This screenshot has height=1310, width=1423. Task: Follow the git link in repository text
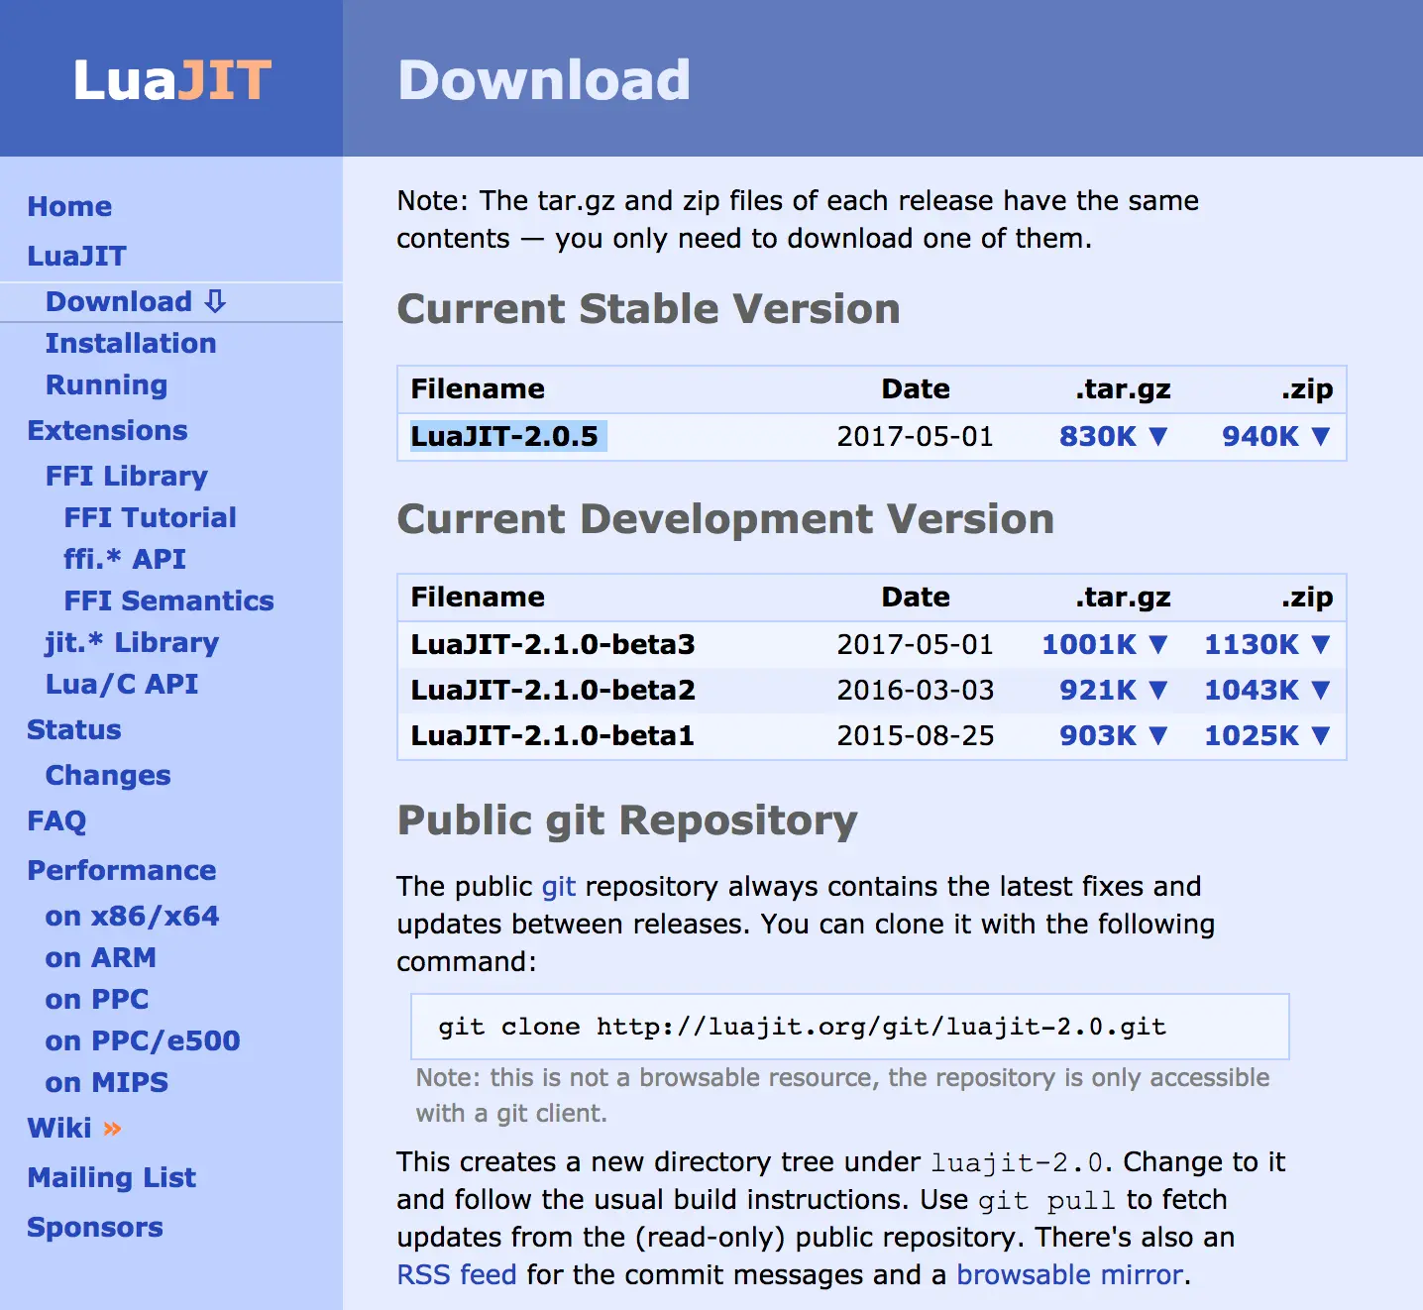point(559,886)
